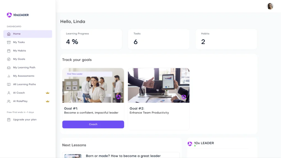Click the My Tasks archive icon
The height and width of the screenshot is (158, 281).
[9, 42]
